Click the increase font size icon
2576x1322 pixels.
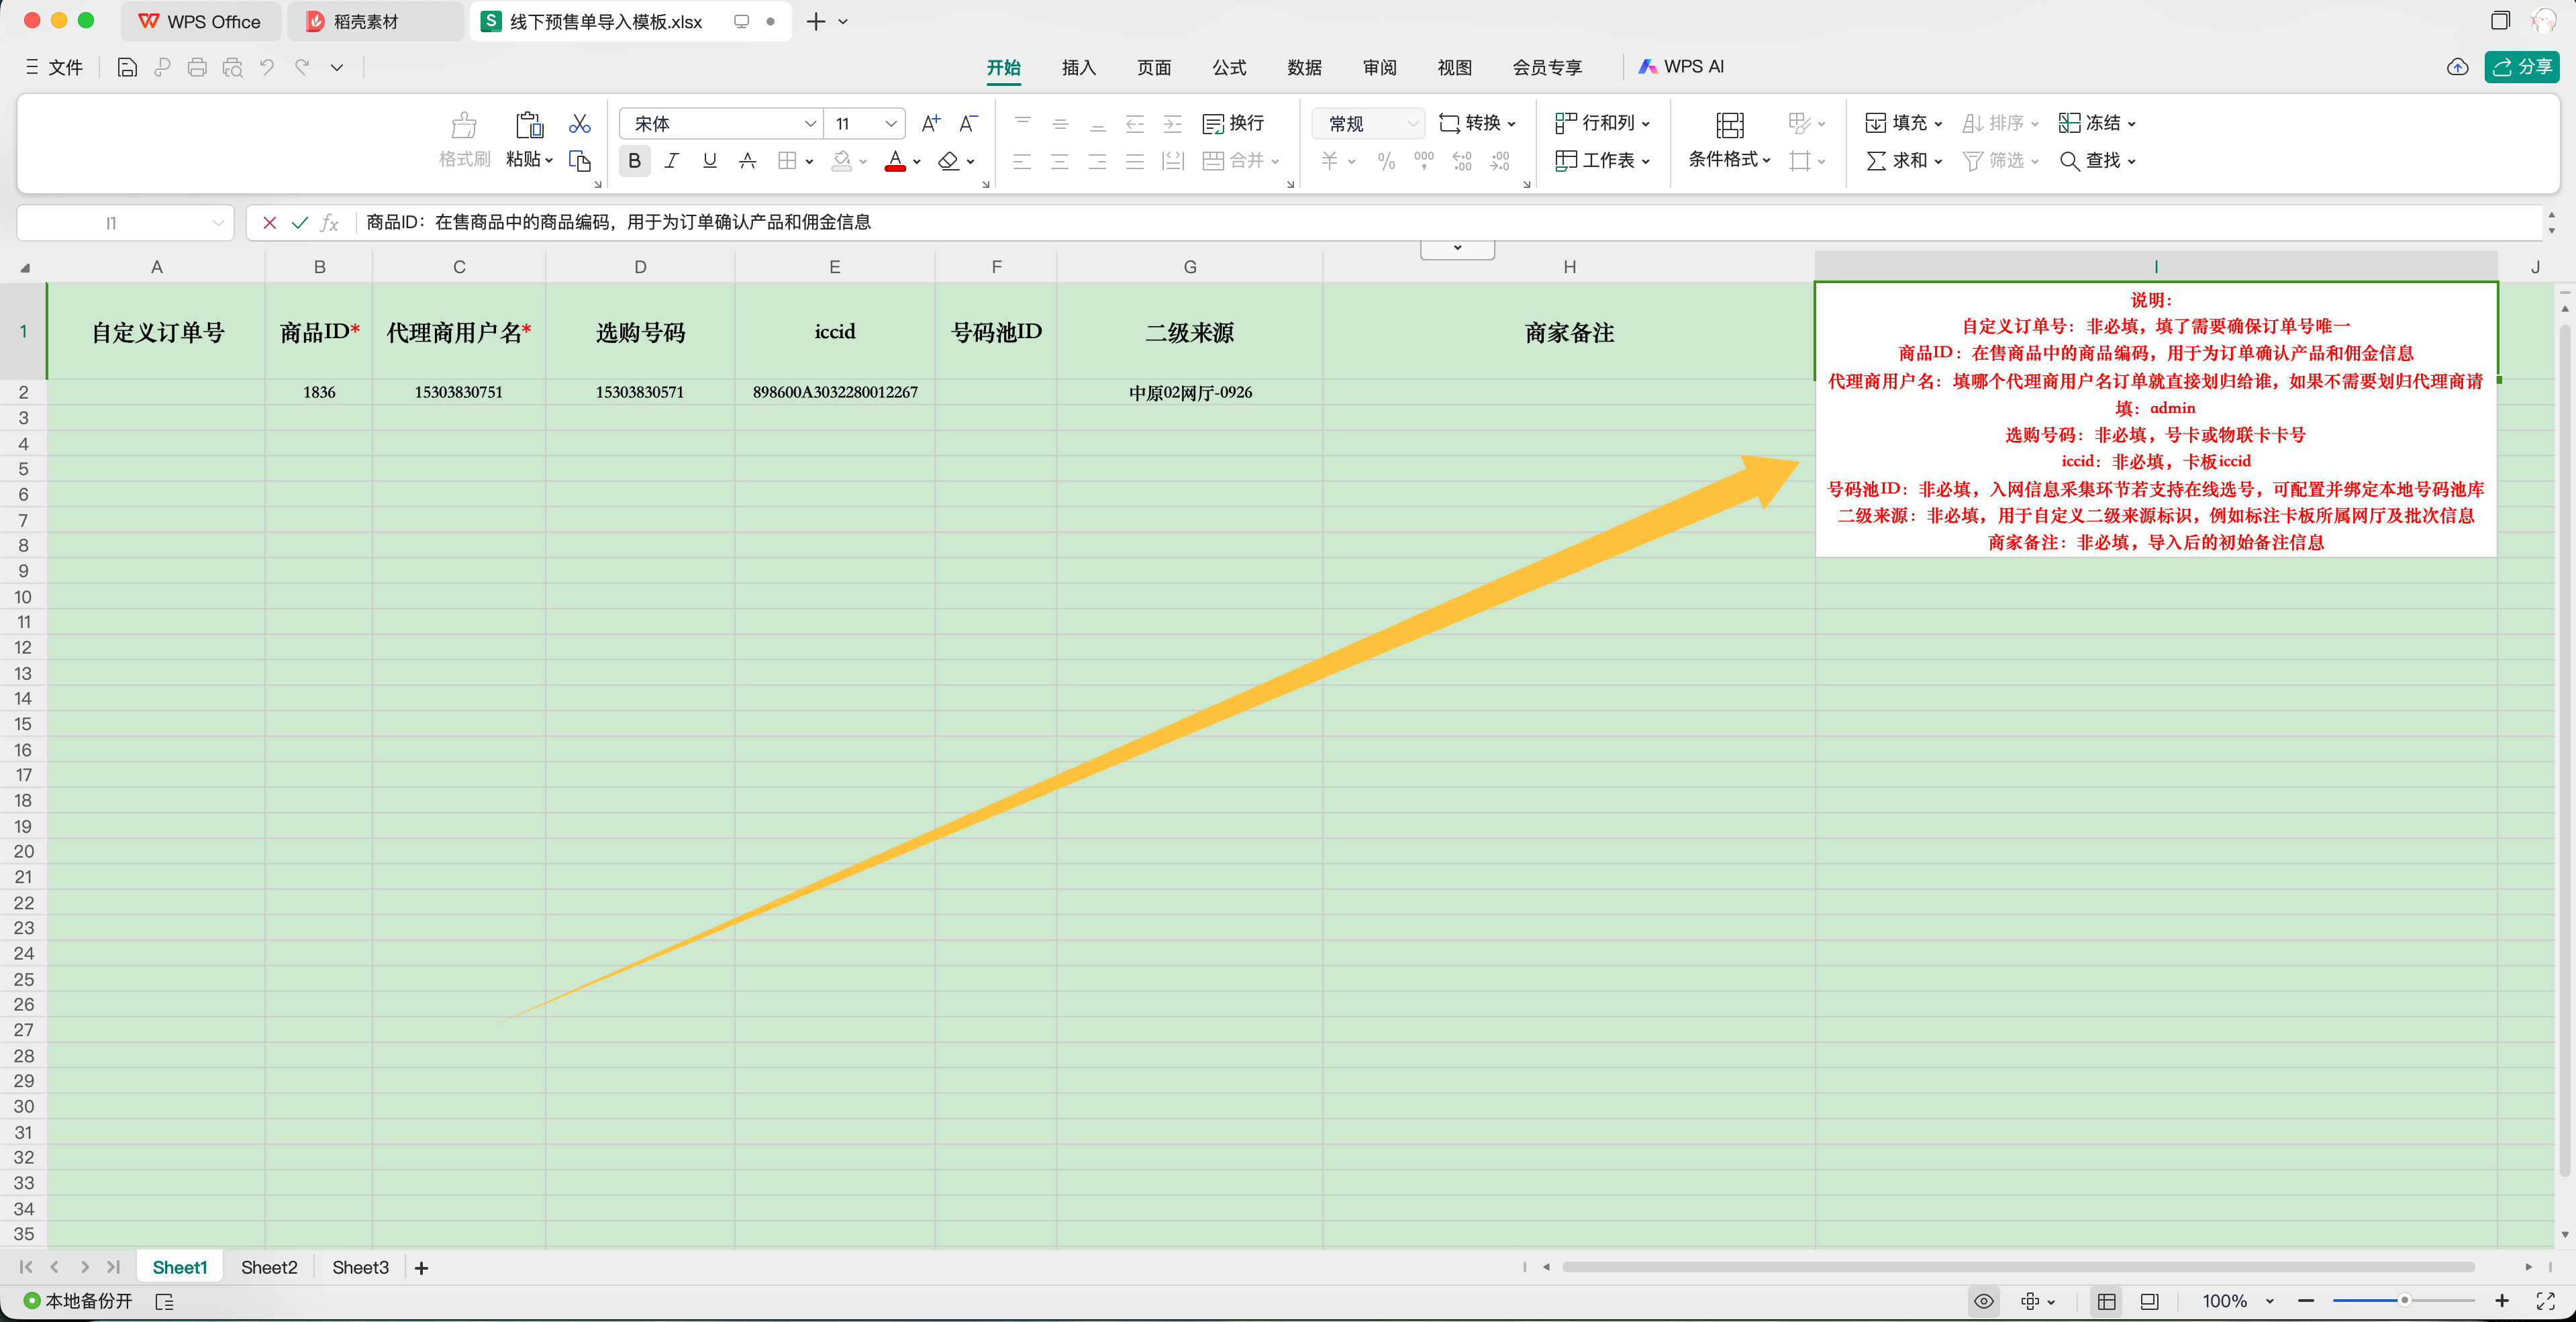pos(930,123)
